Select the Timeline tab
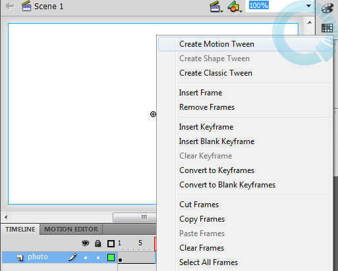The width and height of the screenshot is (338, 271). 20,230
